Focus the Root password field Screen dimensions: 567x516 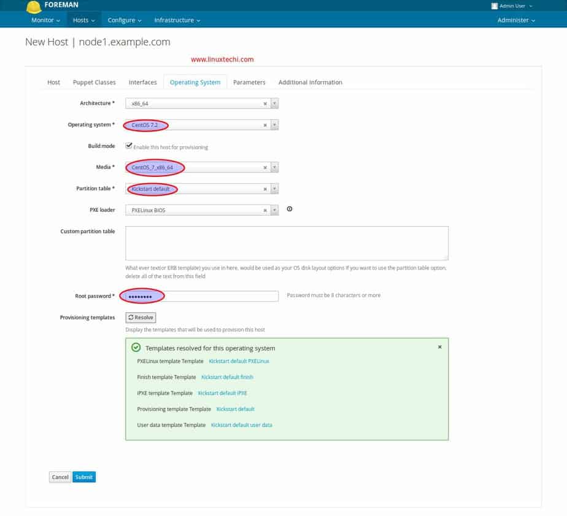202,296
